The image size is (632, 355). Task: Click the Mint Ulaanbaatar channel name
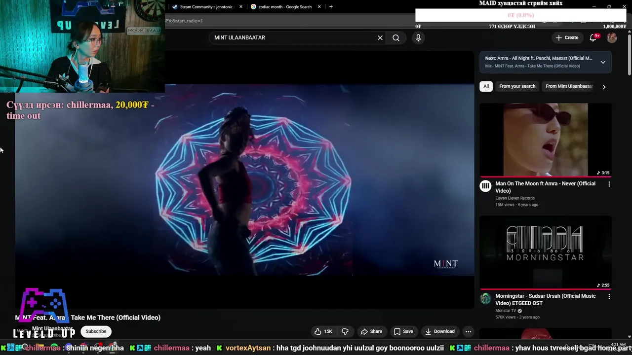click(52, 329)
